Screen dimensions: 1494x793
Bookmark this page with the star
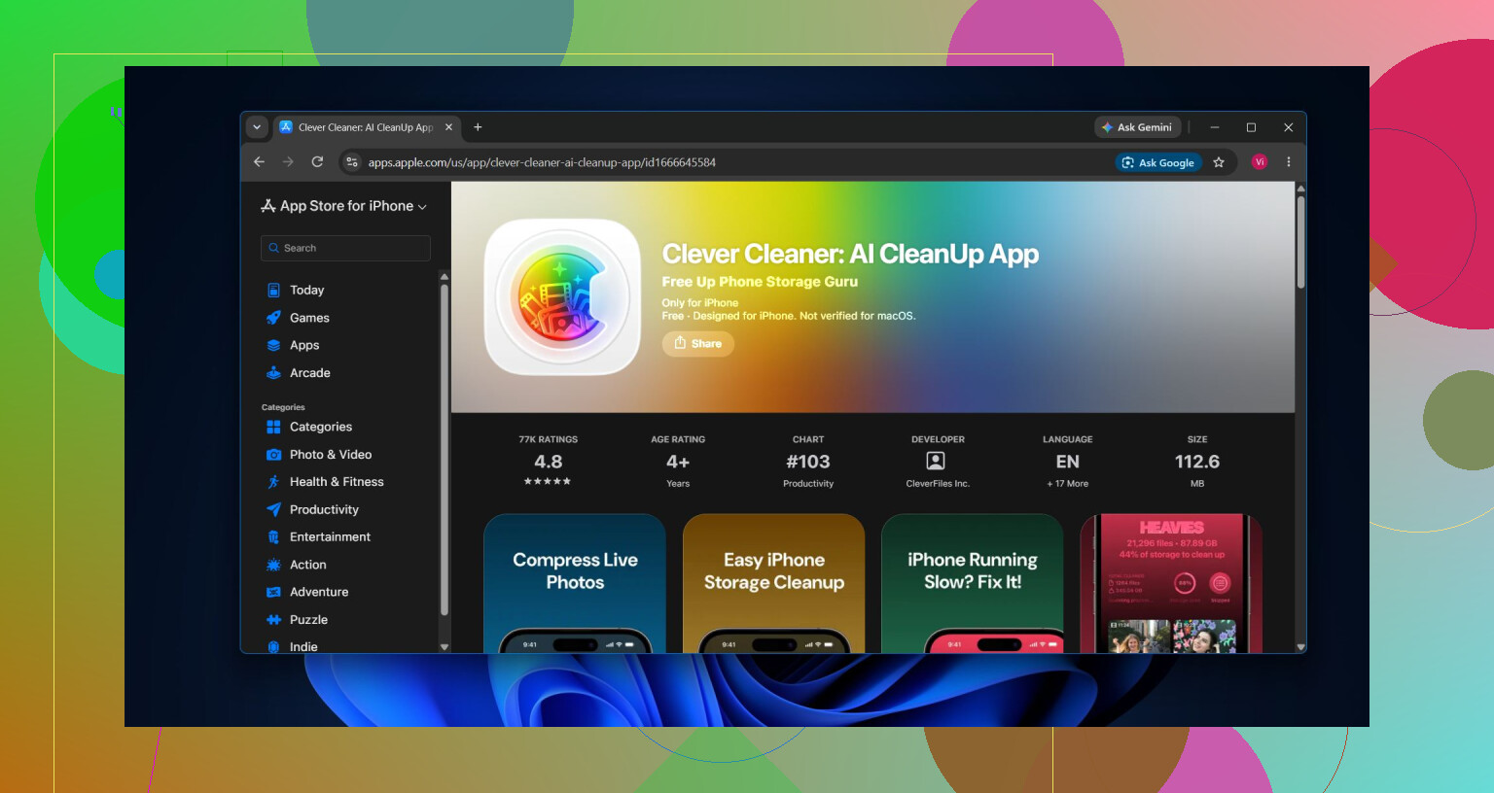click(x=1219, y=162)
